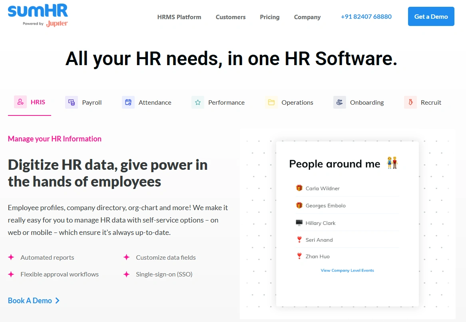
Task: Open the Customers menu item
Action: [x=231, y=17]
